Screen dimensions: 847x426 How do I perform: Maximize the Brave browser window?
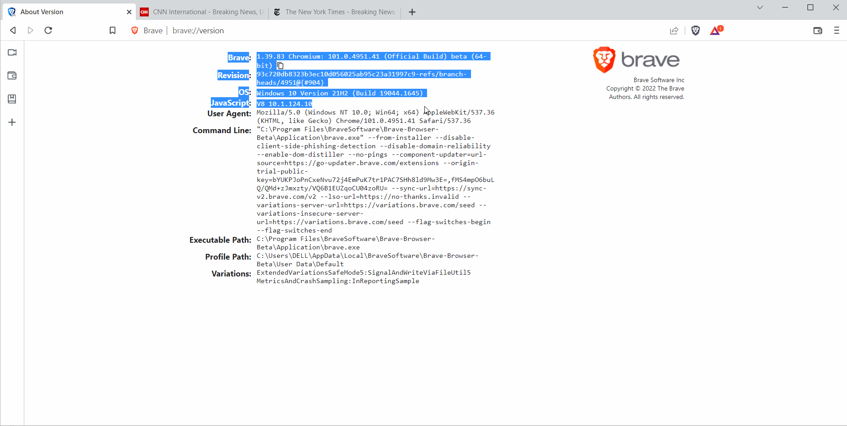810,7
